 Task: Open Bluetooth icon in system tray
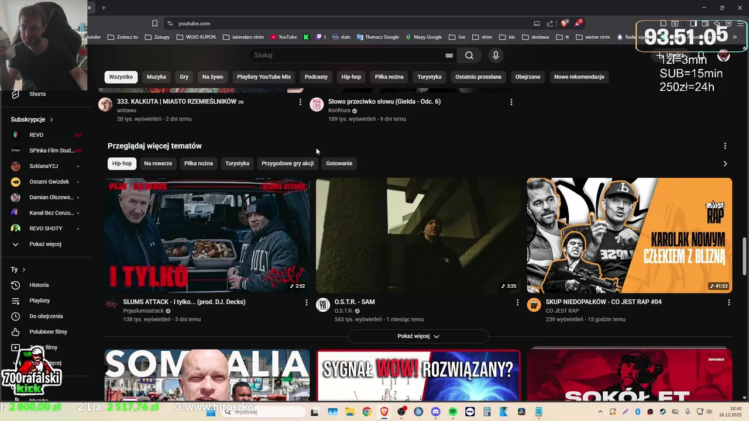pos(638,412)
